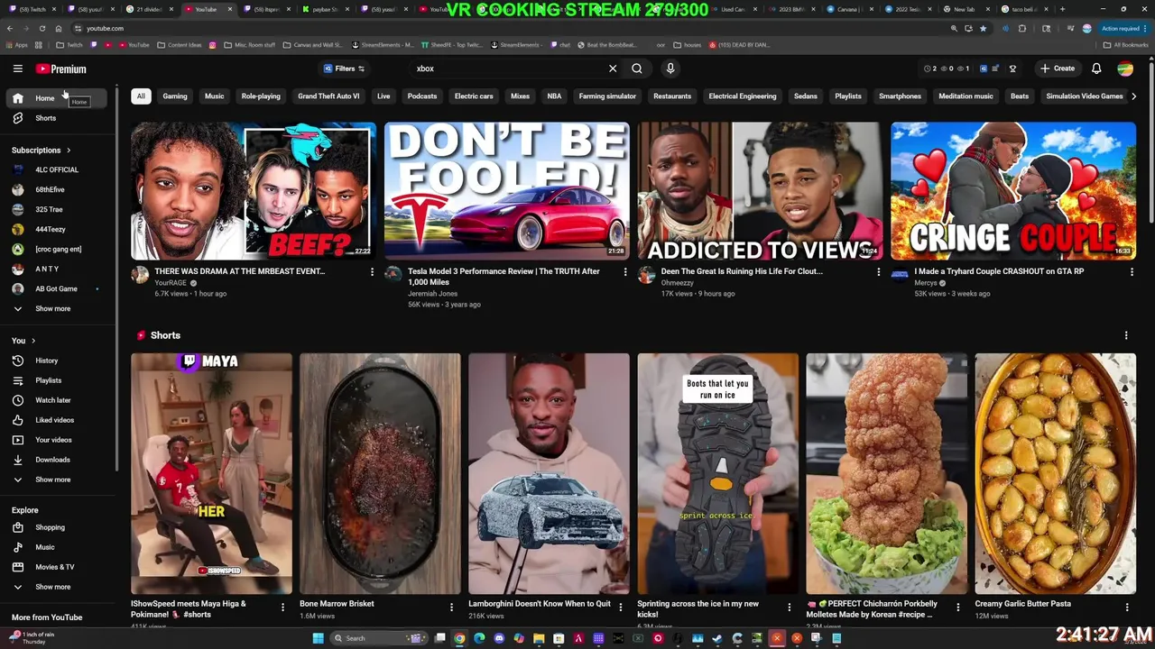Open Tesla Model 3 Performance Review thumbnail

[507, 191]
